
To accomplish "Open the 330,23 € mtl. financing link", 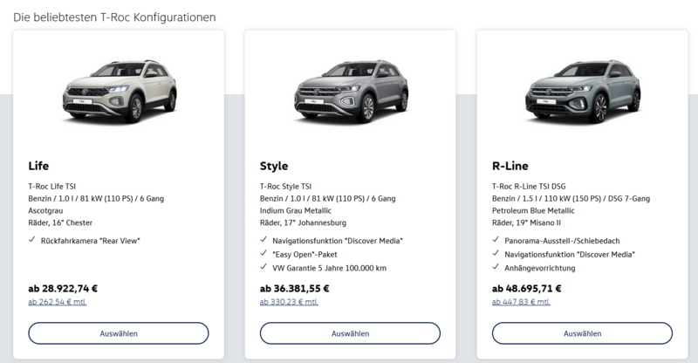I will (290, 302).
